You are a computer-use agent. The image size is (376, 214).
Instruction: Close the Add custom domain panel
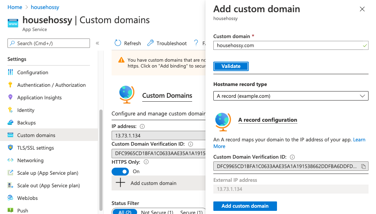pos(362,9)
